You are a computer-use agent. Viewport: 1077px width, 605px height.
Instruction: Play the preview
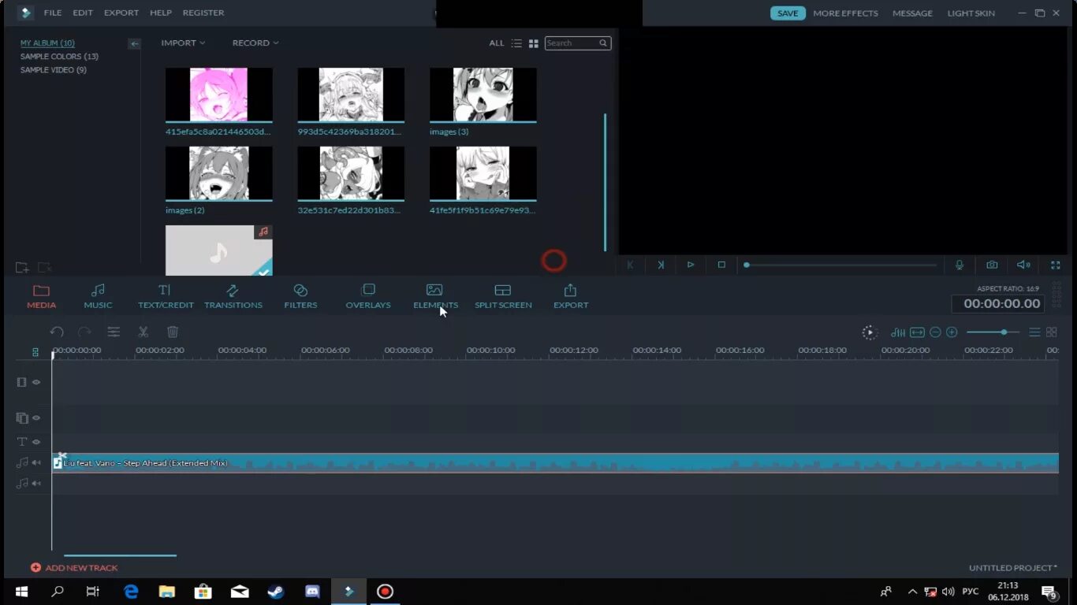[691, 265]
